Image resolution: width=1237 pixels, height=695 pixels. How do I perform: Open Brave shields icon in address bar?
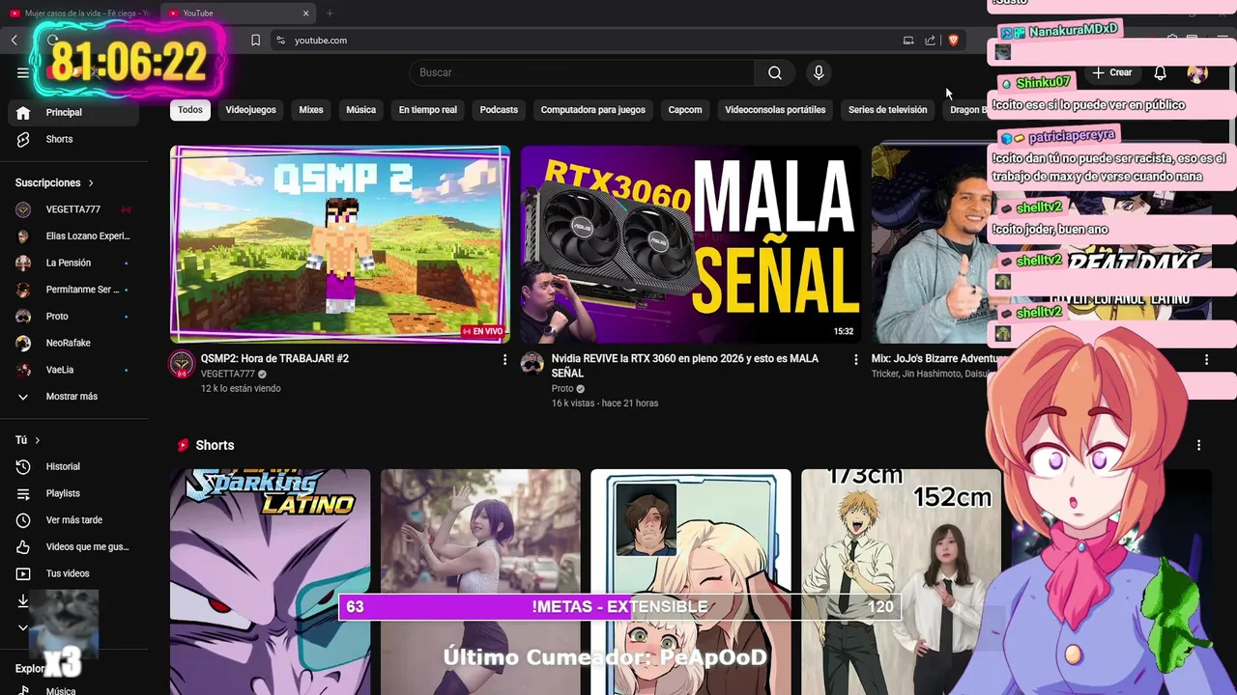953,41
